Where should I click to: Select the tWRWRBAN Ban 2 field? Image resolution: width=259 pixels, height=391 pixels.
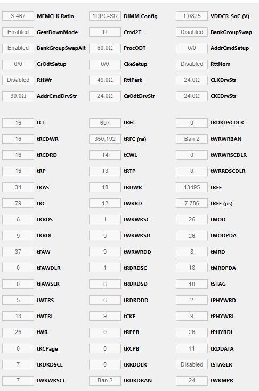coord(192,139)
